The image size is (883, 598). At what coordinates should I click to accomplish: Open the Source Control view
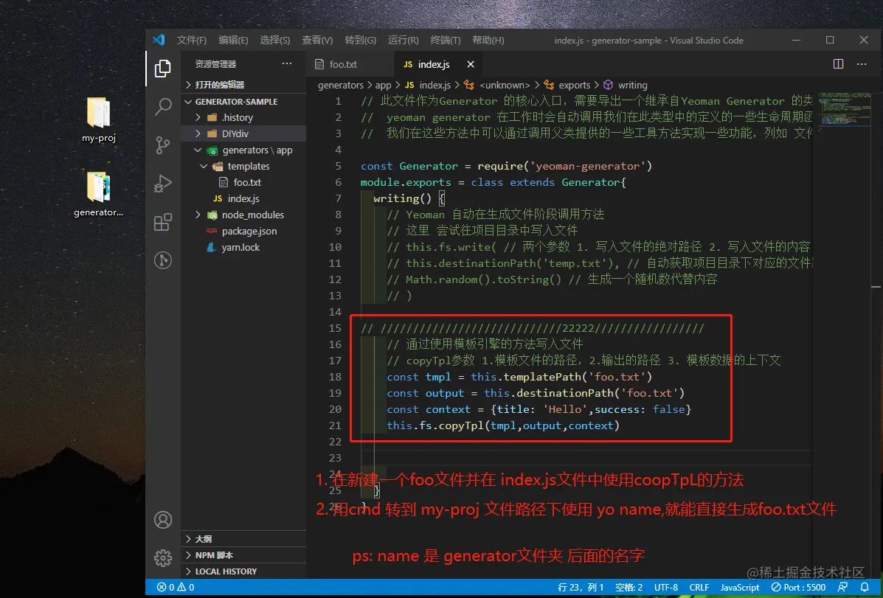163,145
